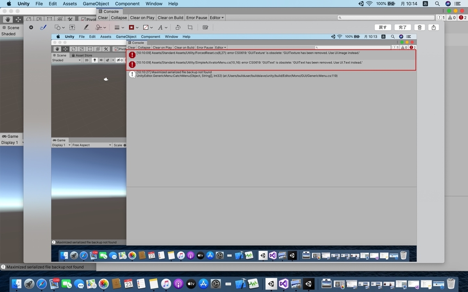Open the red border color swatch picker
This screenshot has height=292, width=468.
tap(133, 28)
